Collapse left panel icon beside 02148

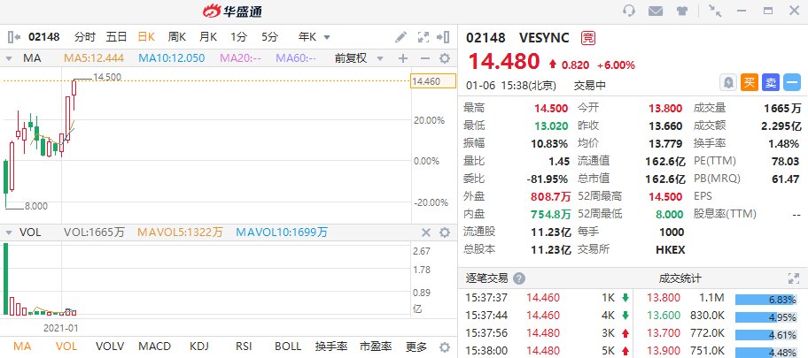[x=14, y=37]
